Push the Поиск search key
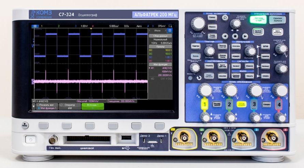This screenshot has height=168, width=304. point(212,27)
